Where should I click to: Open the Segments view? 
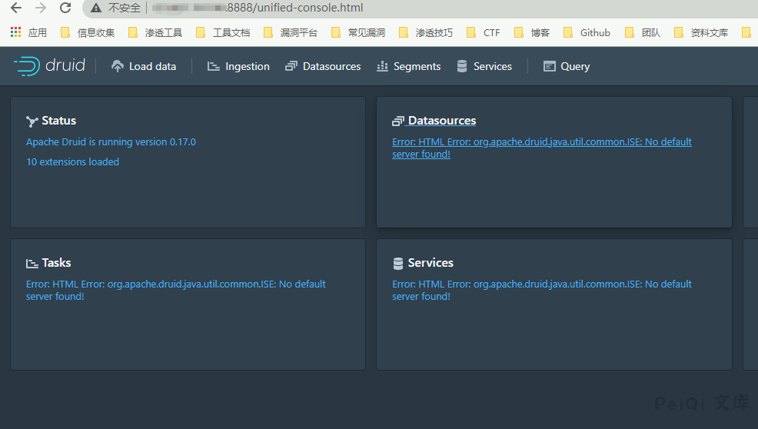point(408,66)
